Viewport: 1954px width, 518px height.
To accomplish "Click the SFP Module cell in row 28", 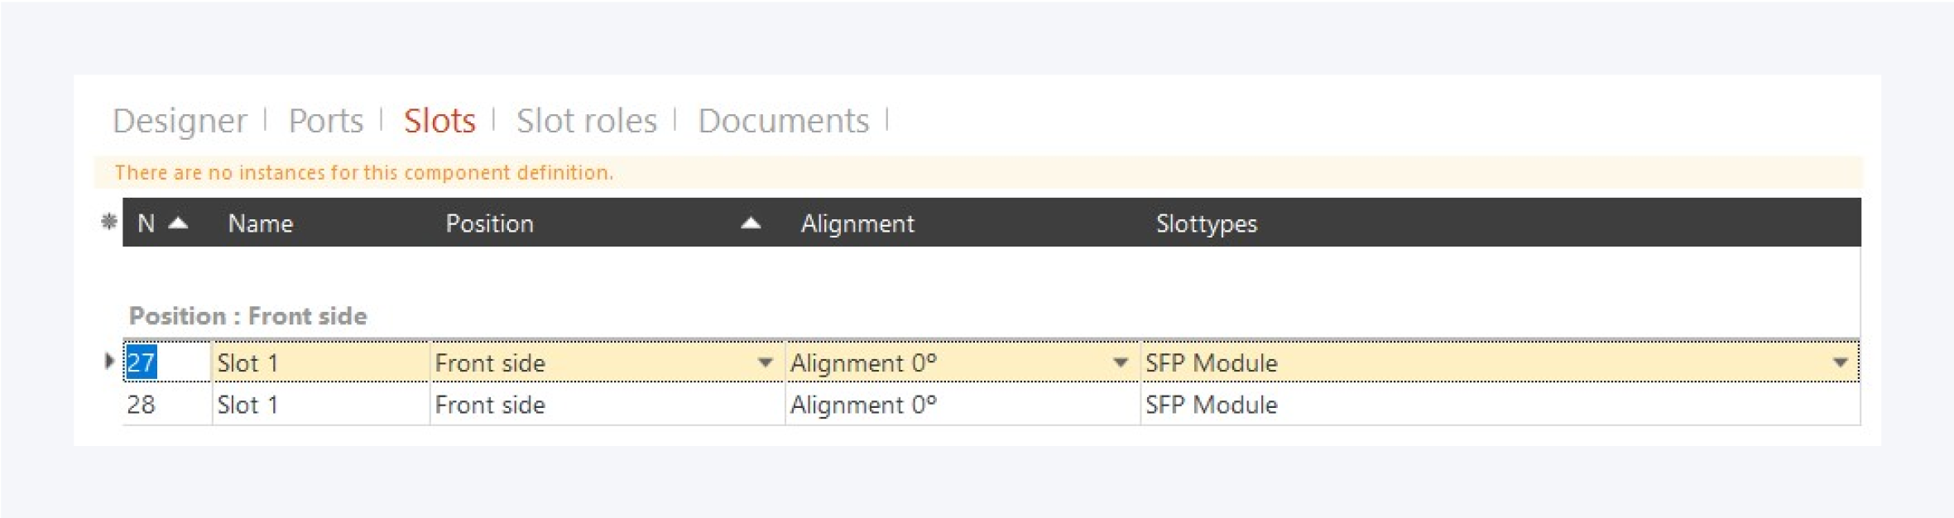I will tap(1211, 405).
